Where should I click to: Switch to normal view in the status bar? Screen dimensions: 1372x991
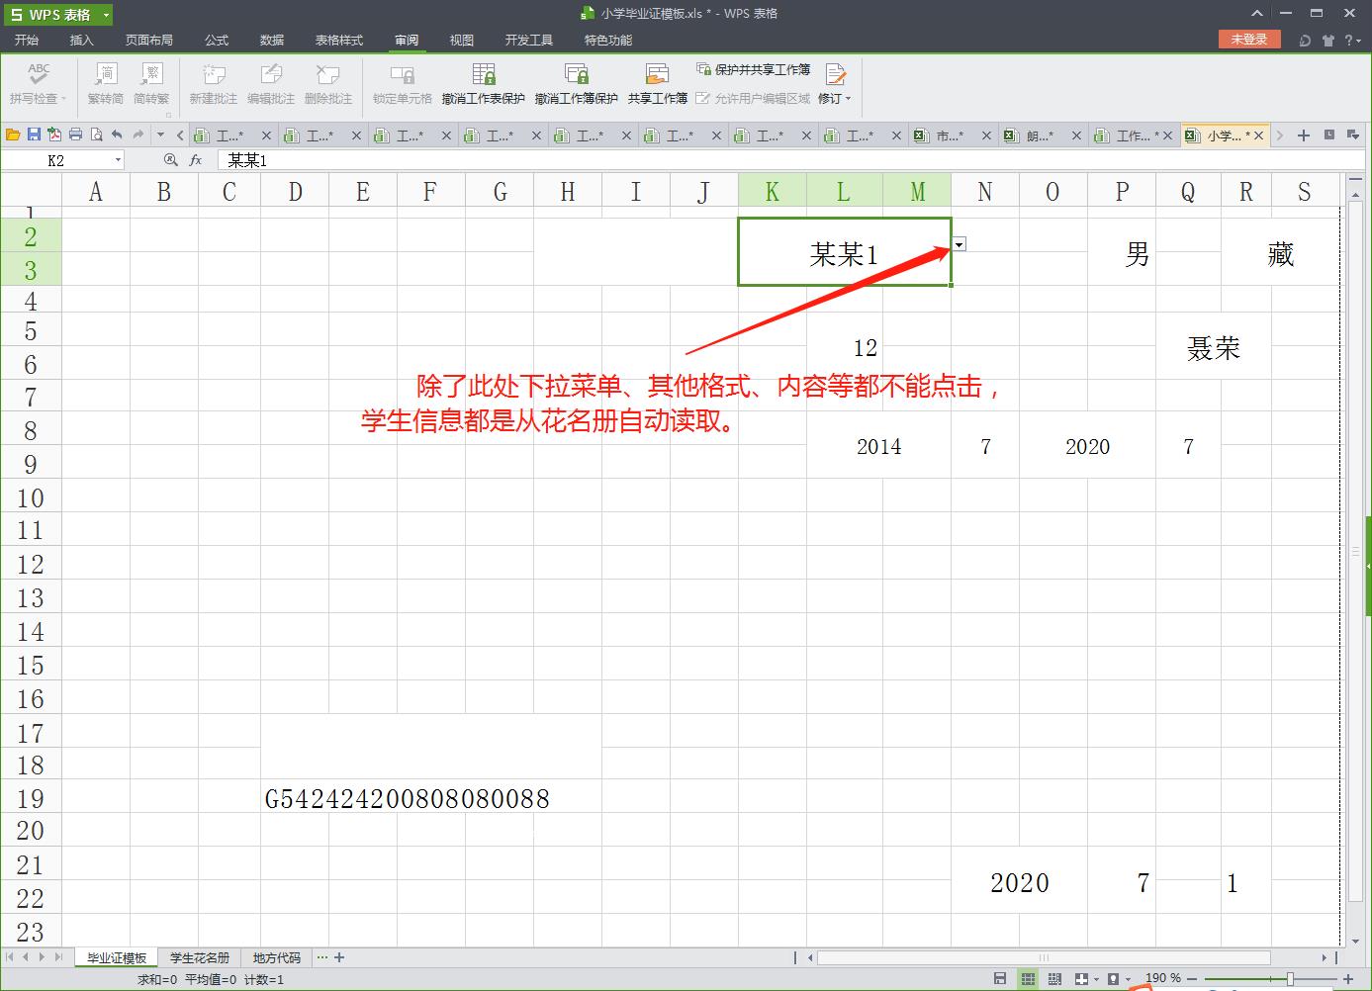1028,979
